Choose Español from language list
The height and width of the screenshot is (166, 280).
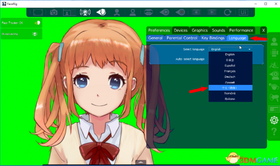(x=231, y=66)
